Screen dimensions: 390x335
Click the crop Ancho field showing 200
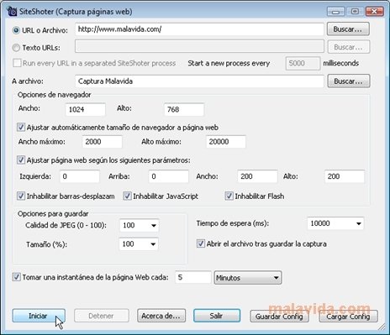pyautogui.click(x=257, y=176)
